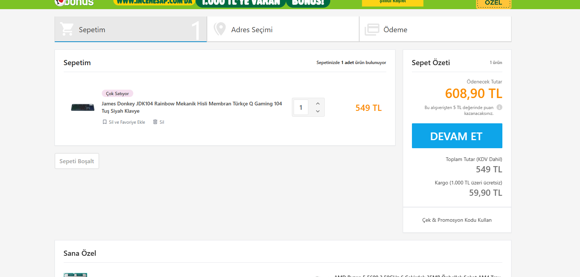Screen dimensions: 580x277
Task: Click the bonus logo in the top banner
Action: [74, 3]
